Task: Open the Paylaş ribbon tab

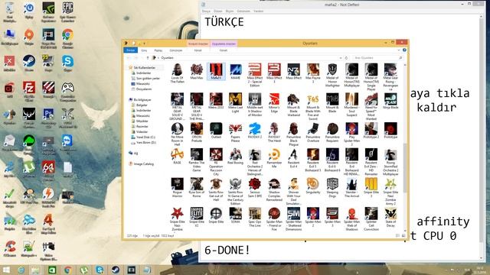Action: (x=158, y=50)
